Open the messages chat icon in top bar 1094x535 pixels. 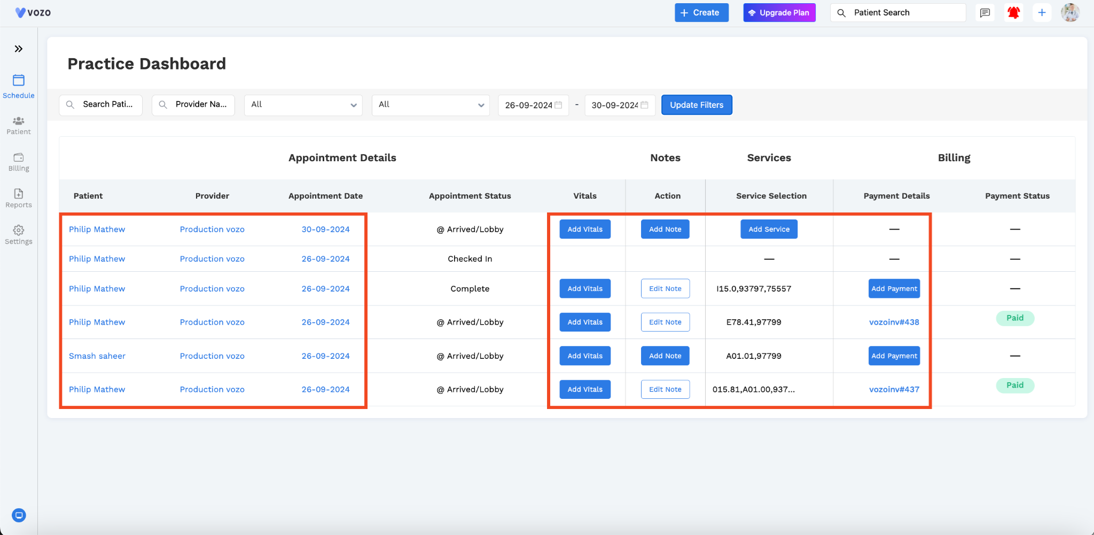click(x=985, y=13)
